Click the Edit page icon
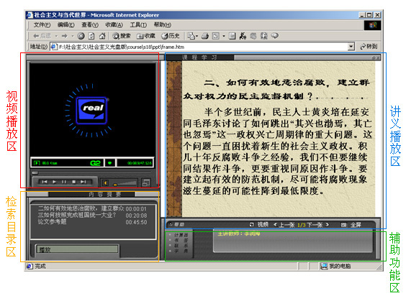 point(216,36)
